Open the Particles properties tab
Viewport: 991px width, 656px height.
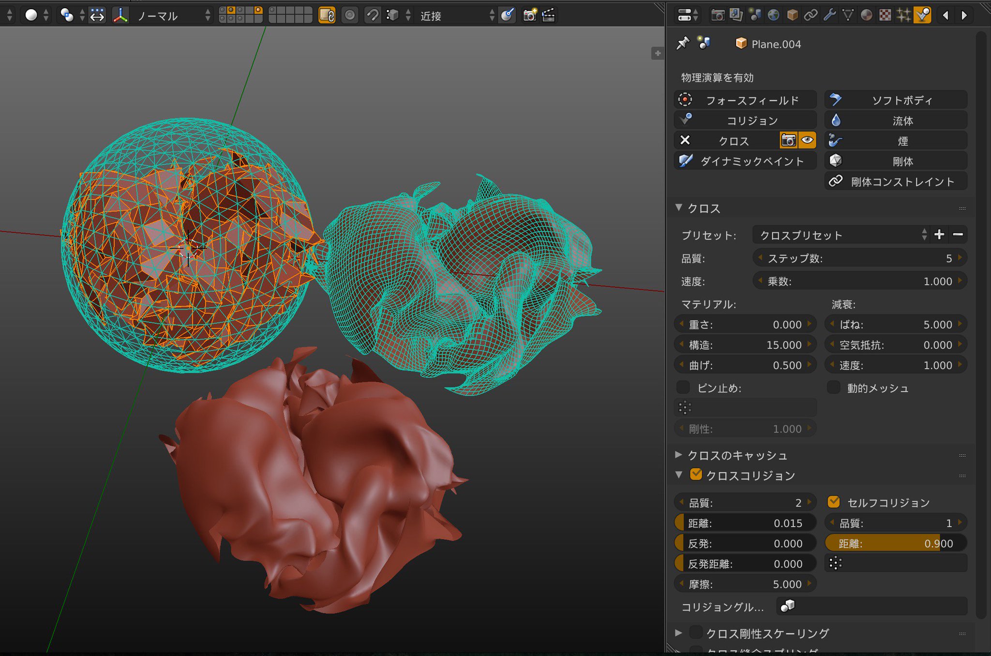903,15
